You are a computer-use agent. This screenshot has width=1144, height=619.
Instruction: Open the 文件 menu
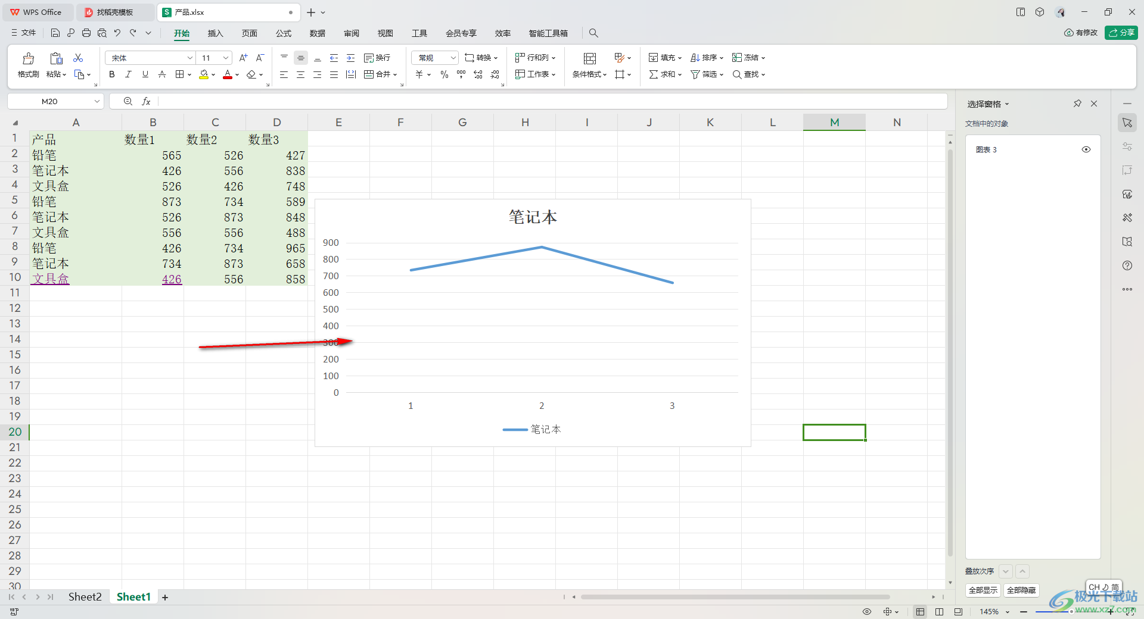(24, 33)
